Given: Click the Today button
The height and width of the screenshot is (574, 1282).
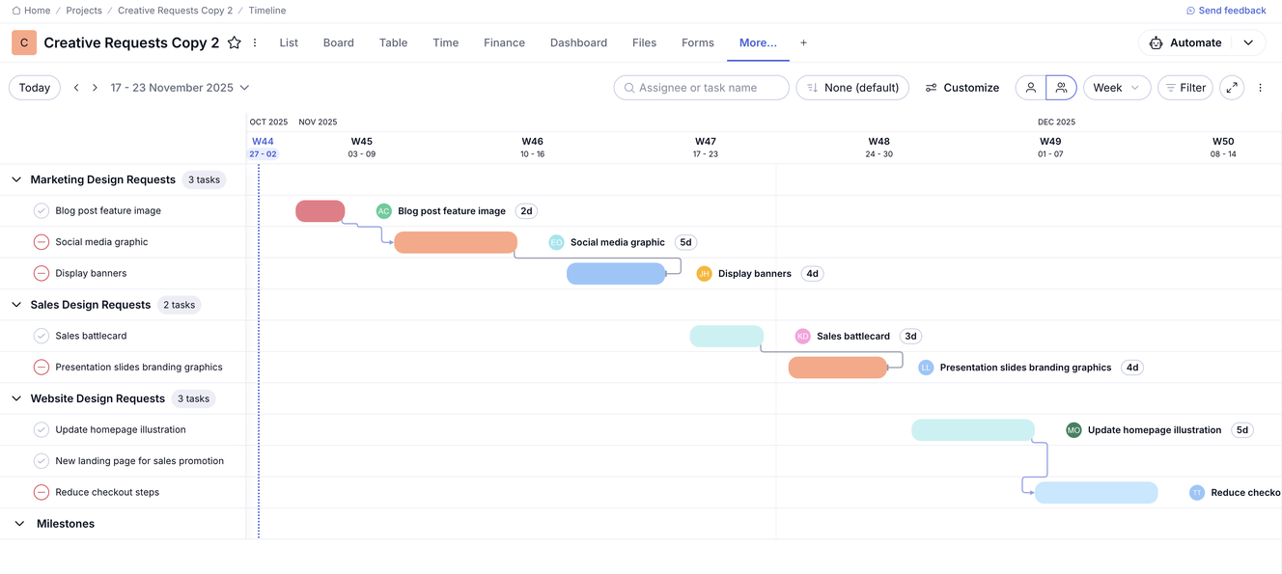Looking at the screenshot, I should tap(35, 88).
